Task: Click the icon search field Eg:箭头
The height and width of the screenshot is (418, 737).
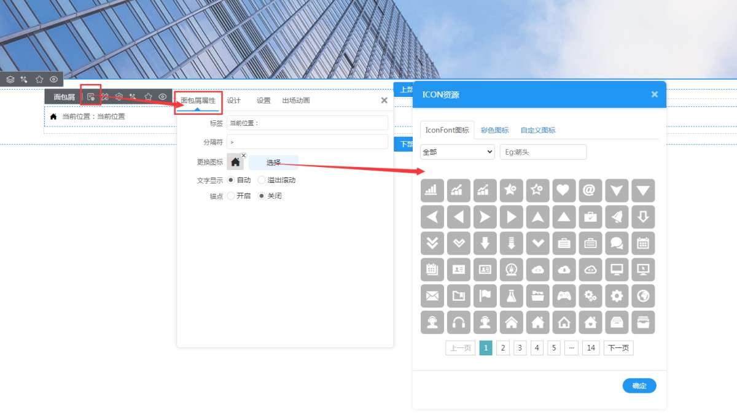Action: click(543, 152)
